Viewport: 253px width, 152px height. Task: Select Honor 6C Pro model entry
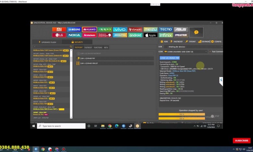tap(41, 114)
